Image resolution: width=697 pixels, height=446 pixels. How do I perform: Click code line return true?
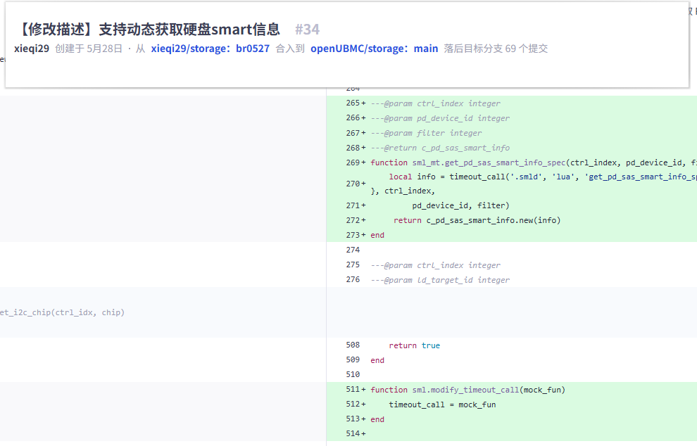coord(414,345)
